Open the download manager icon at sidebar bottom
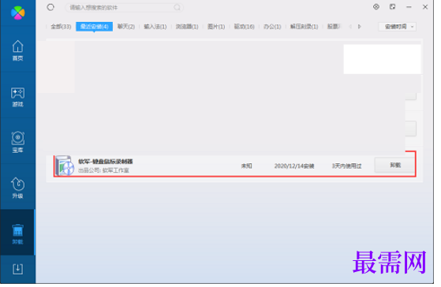This screenshot has width=441, height=287. pyautogui.click(x=17, y=269)
